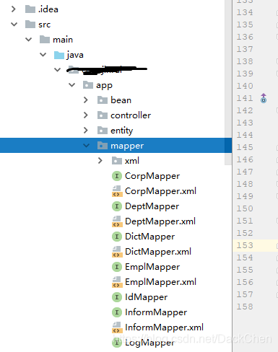278x352 pixels.
Task: Click line number 141 in the gutter
Action: pos(245,98)
